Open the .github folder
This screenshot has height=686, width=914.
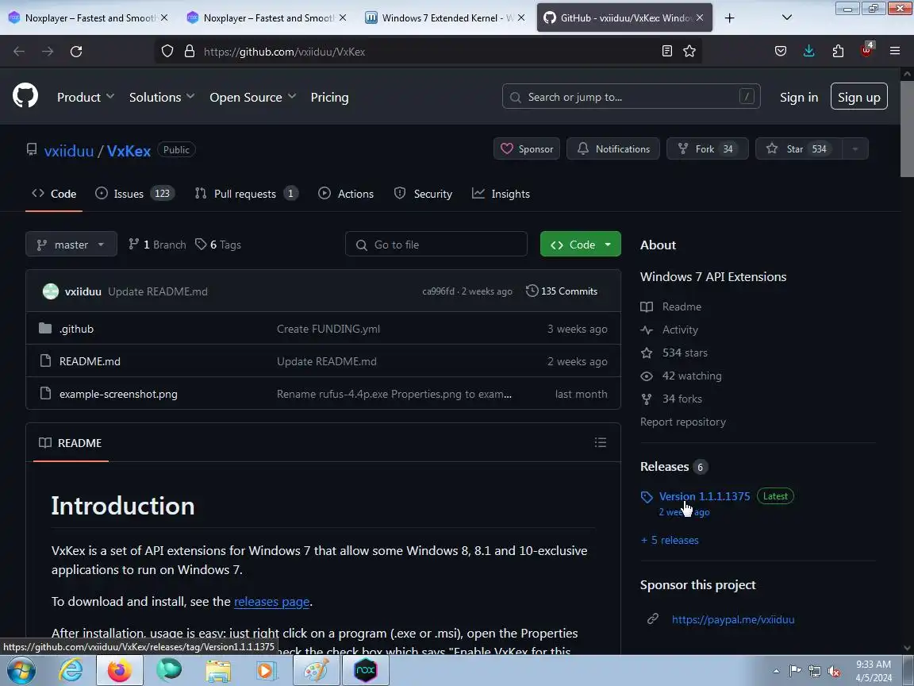point(76,329)
